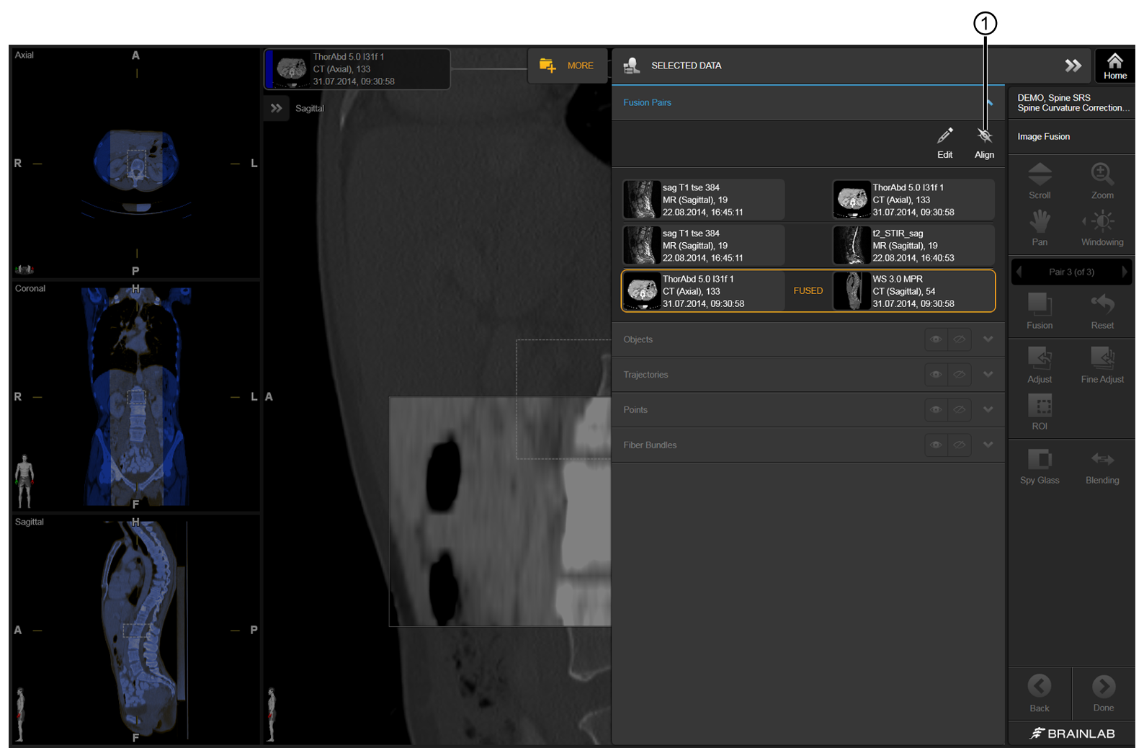This screenshot has width=1144, height=748.
Task: Enable the Spy Glass view
Action: pyautogui.click(x=1040, y=466)
